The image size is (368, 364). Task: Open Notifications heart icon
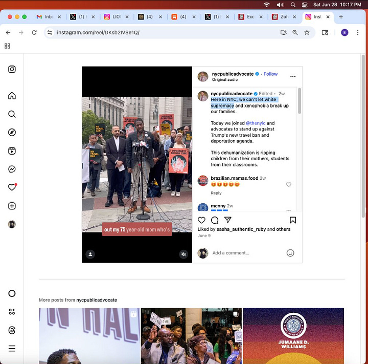pos(12,187)
